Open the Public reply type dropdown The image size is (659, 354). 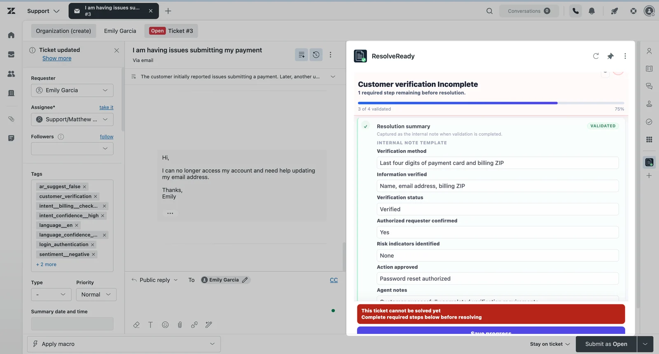tap(155, 280)
